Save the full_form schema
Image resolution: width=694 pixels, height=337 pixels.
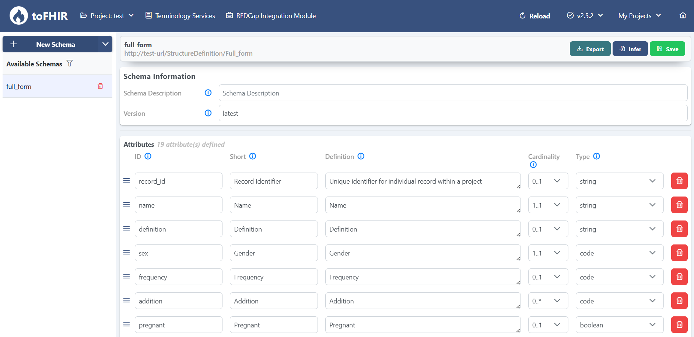[x=667, y=49]
